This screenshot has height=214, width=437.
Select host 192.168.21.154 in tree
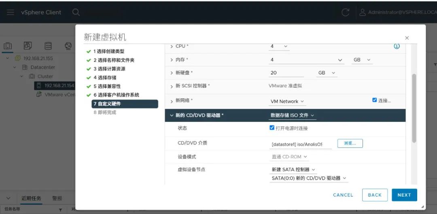click(x=55, y=85)
